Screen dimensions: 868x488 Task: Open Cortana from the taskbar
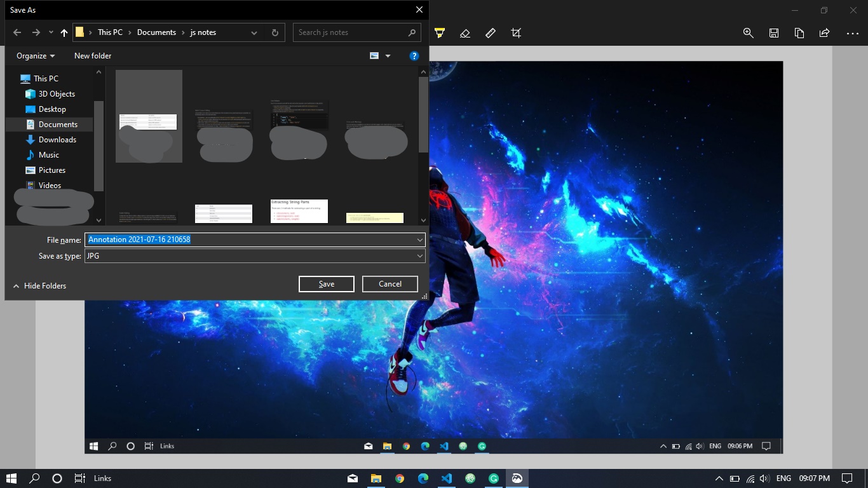click(x=57, y=478)
